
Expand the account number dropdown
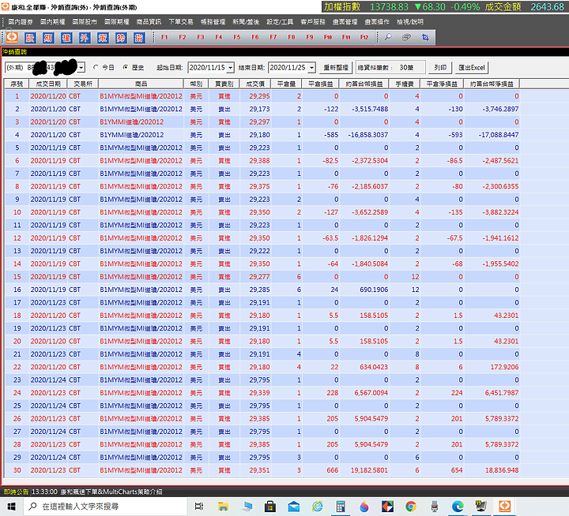tap(81, 67)
